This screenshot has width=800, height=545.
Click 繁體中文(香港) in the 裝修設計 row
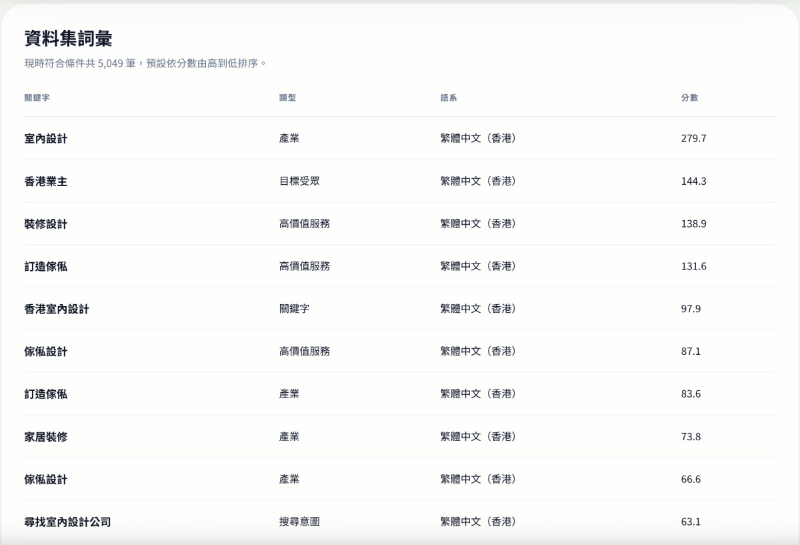tap(478, 223)
